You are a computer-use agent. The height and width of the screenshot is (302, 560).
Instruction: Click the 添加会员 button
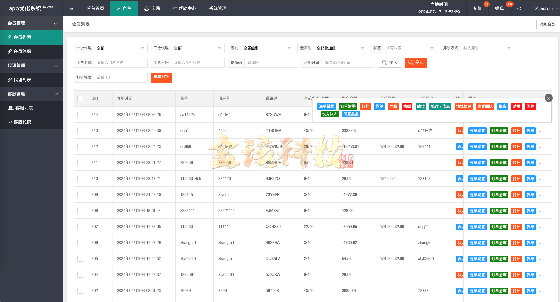pyautogui.click(x=547, y=24)
